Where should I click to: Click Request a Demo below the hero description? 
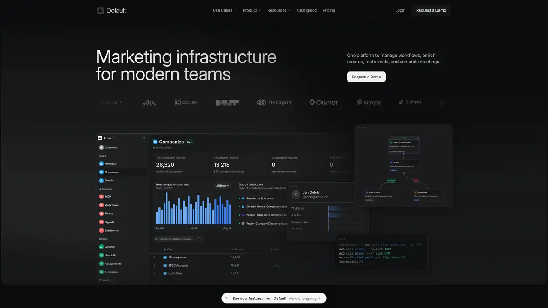tap(366, 77)
